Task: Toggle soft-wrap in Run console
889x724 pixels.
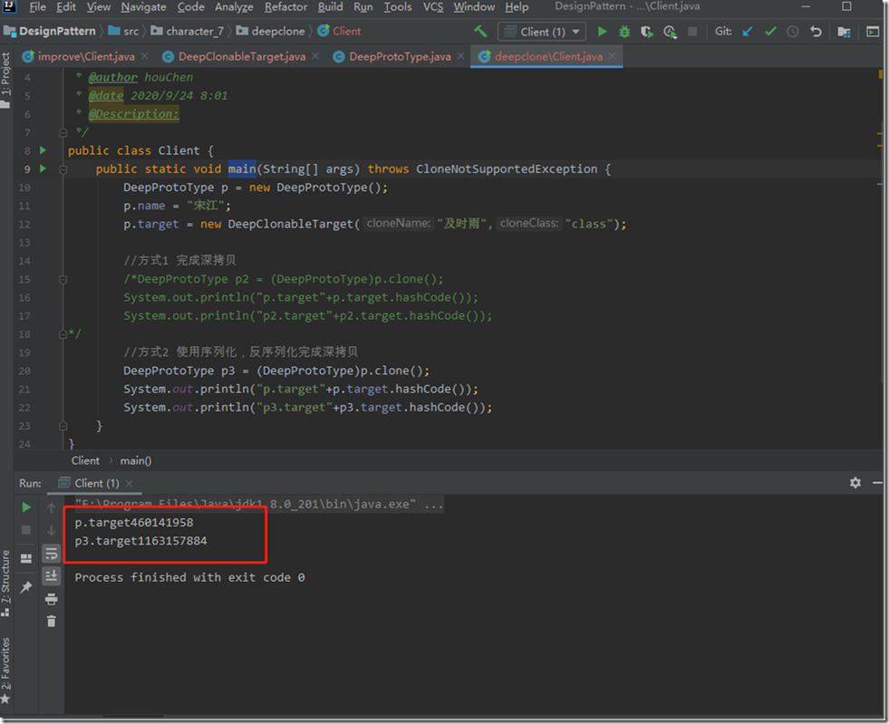Action: [52, 553]
